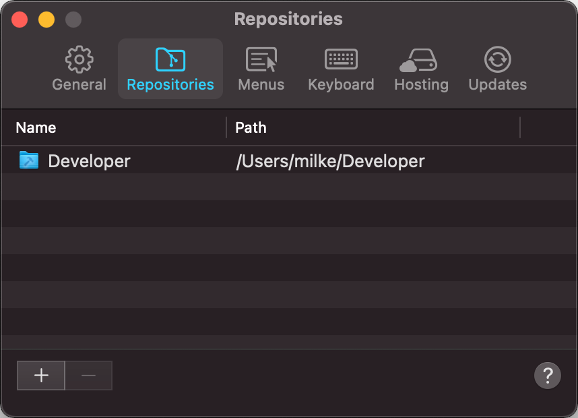The width and height of the screenshot is (578, 418).
Task: Select the Developer row name
Action: point(89,161)
